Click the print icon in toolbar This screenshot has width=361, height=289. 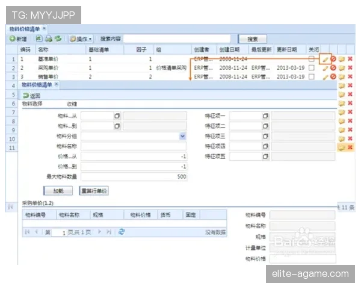click(49, 39)
